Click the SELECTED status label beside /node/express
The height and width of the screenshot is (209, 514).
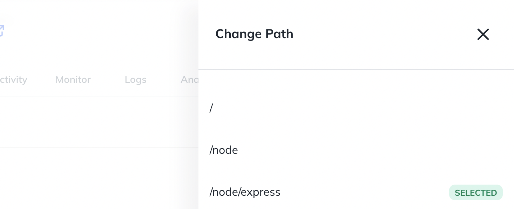click(476, 193)
